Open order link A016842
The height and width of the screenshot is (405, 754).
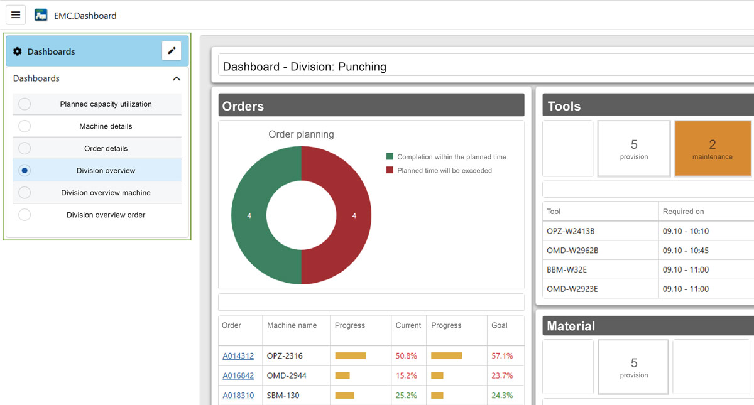pos(238,375)
